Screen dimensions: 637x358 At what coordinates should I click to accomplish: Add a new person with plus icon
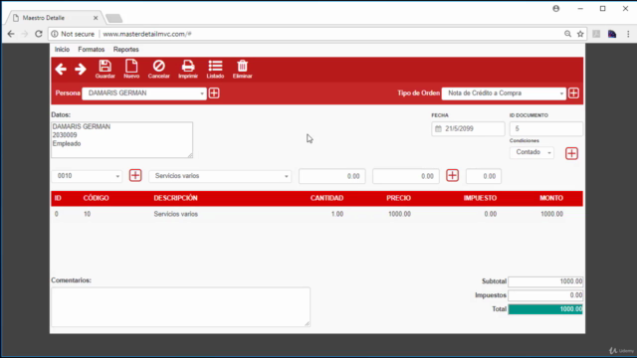pos(214,92)
